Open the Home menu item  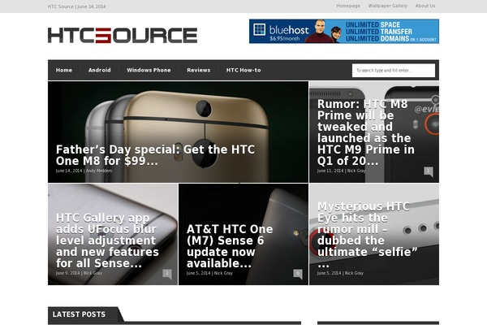click(x=64, y=71)
